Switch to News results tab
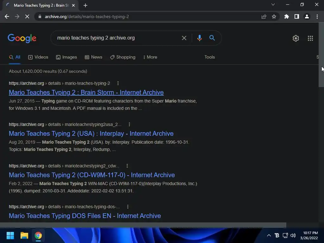Image resolution: width=324 pixels, height=243 pixels. (x=94, y=57)
